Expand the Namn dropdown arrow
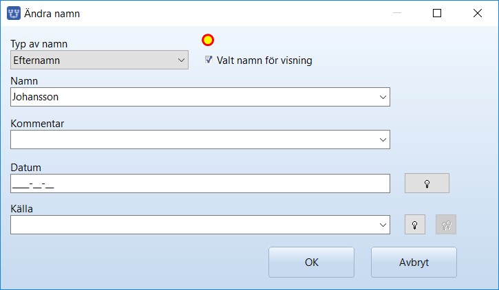The image size is (499, 290). pos(383,97)
